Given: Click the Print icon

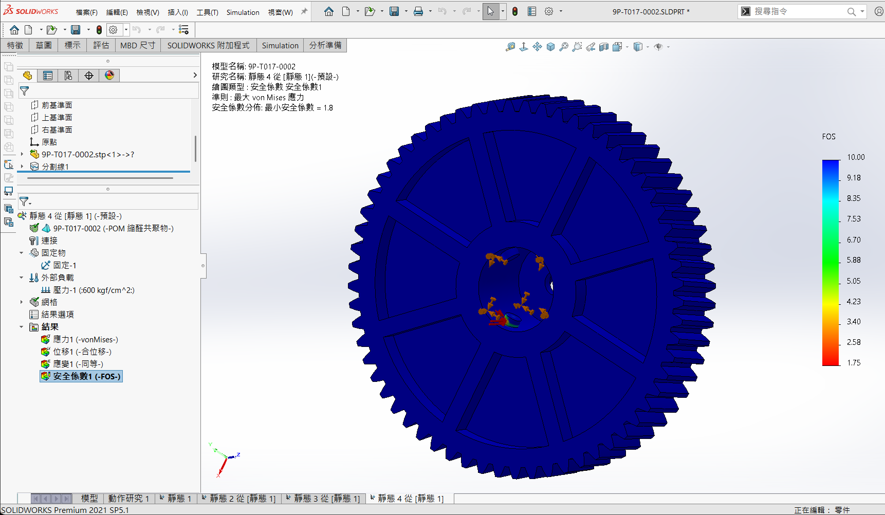Looking at the screenshot, I should click(x=418, y=11).
